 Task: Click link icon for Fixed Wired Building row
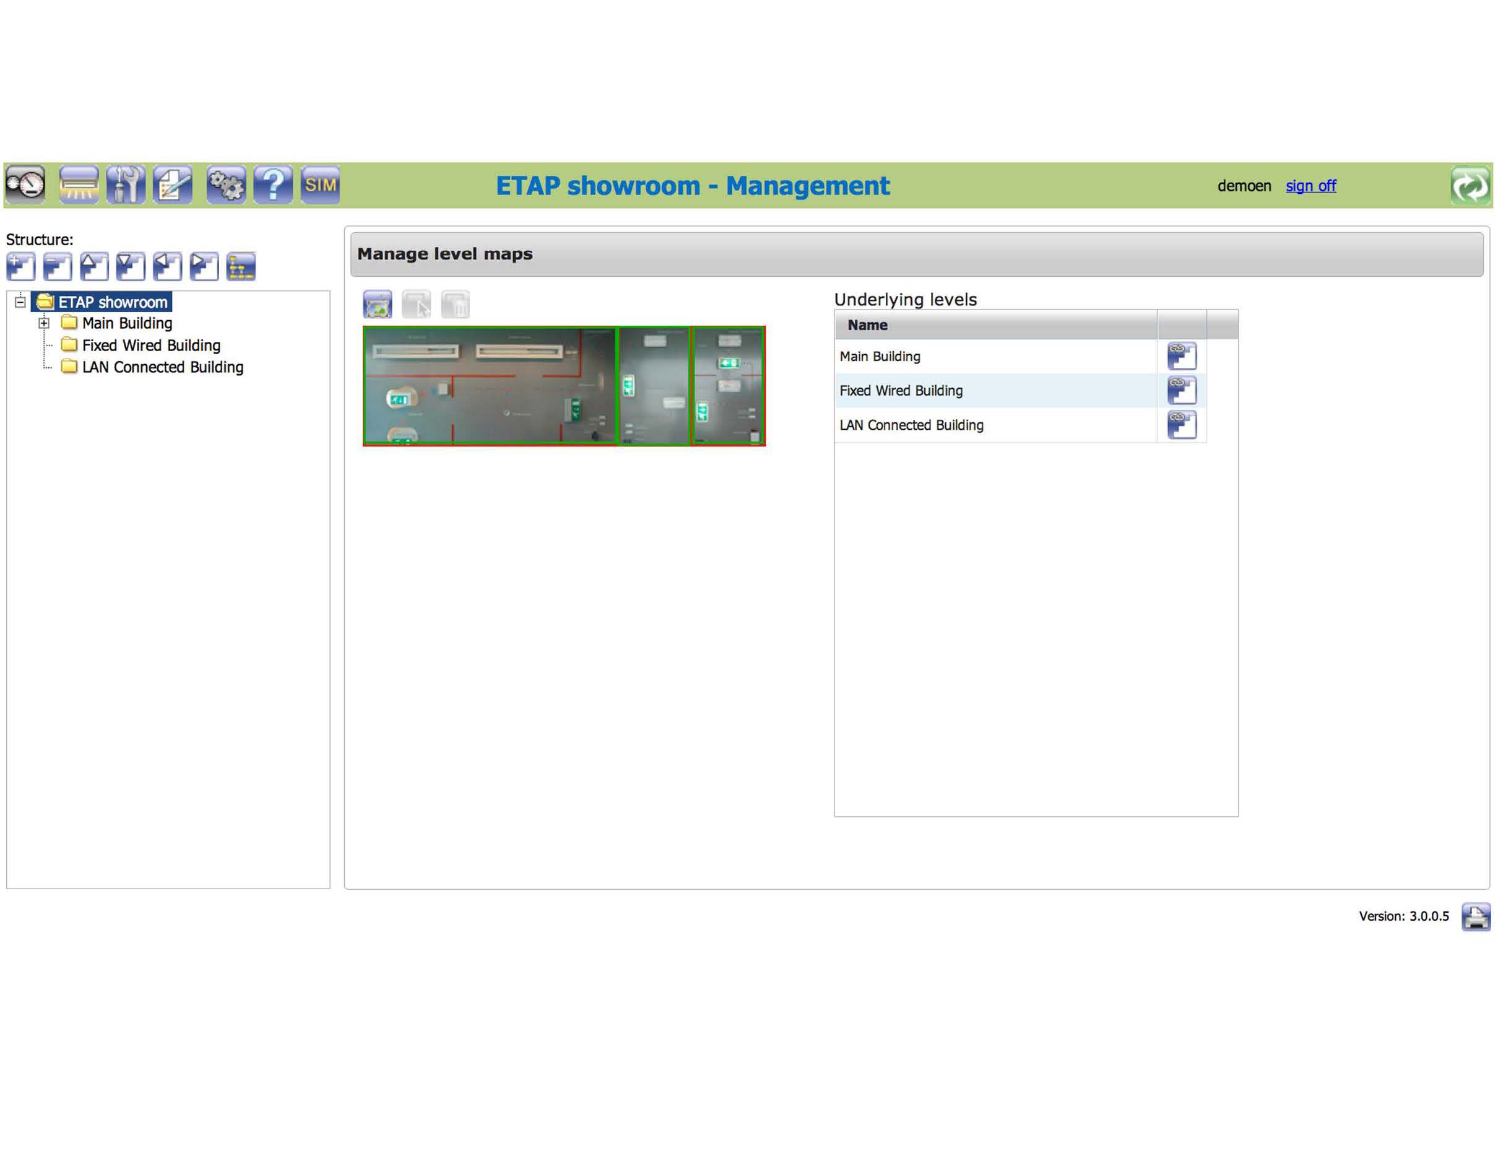1182,391
